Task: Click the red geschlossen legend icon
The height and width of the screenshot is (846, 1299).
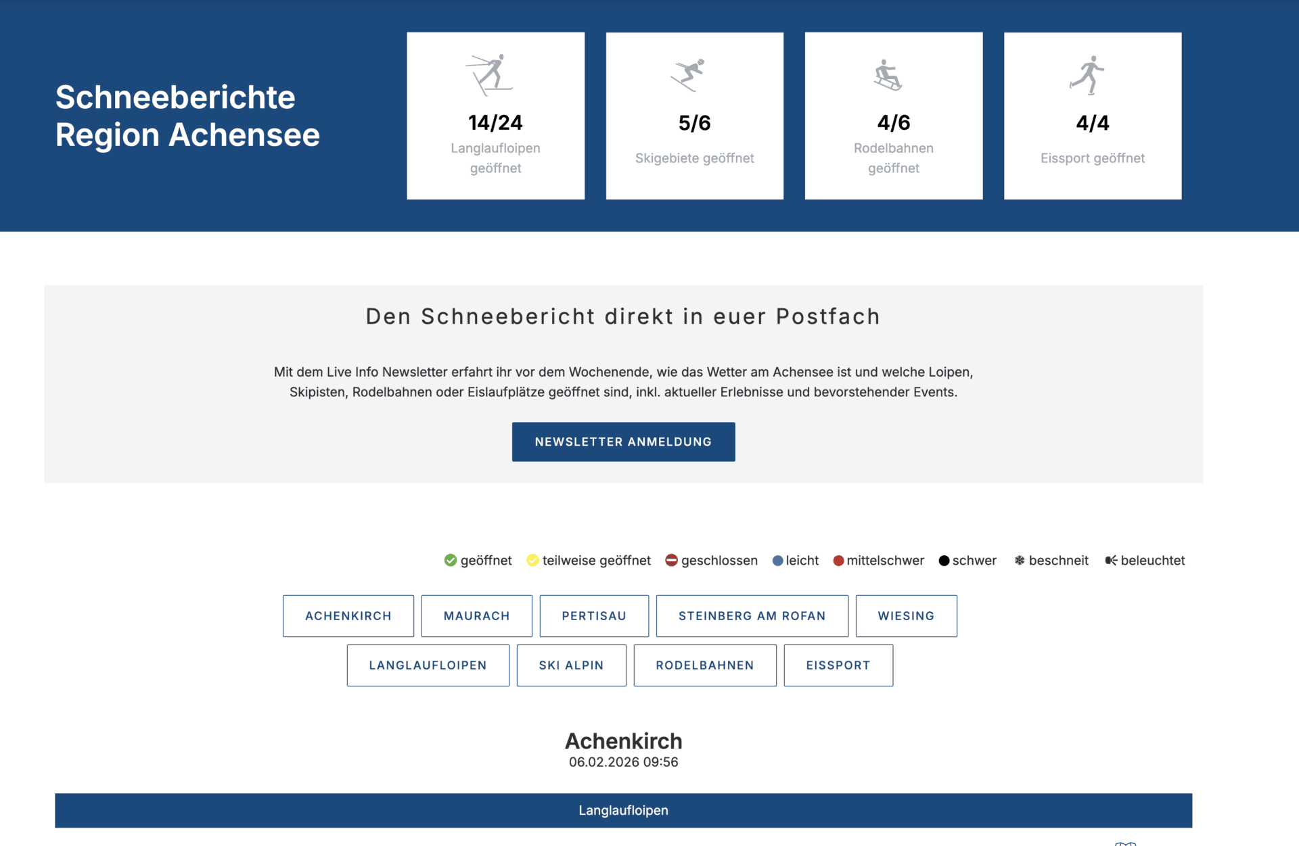Action: (x=671, y=560)
